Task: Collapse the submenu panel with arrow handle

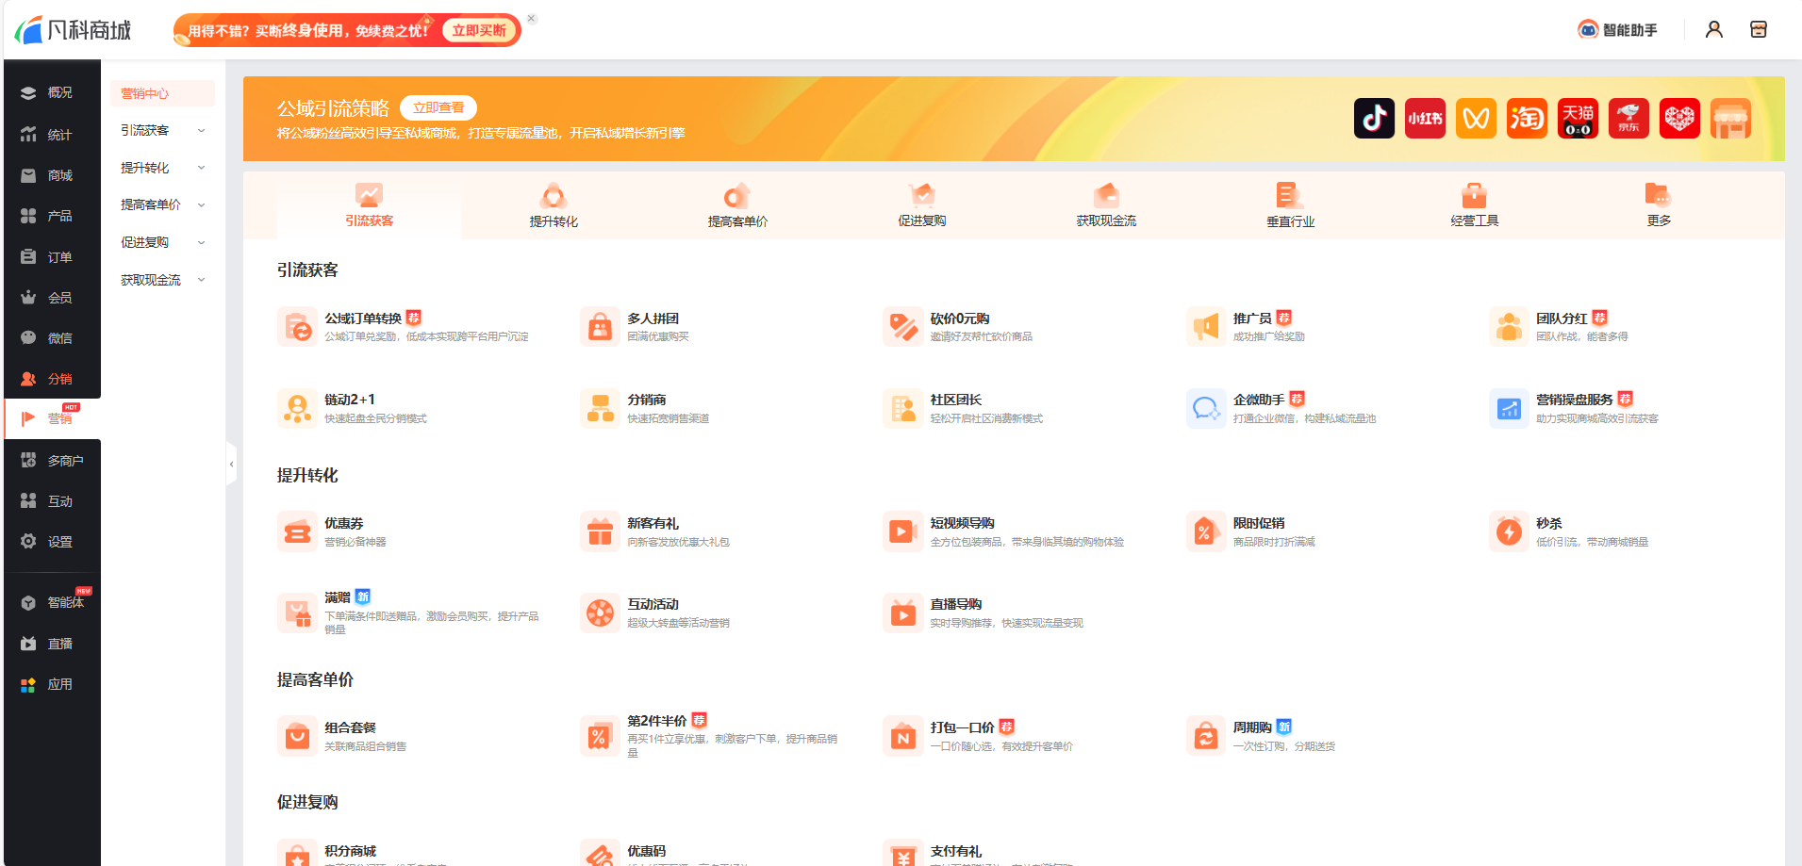Action: click(231, 464)
